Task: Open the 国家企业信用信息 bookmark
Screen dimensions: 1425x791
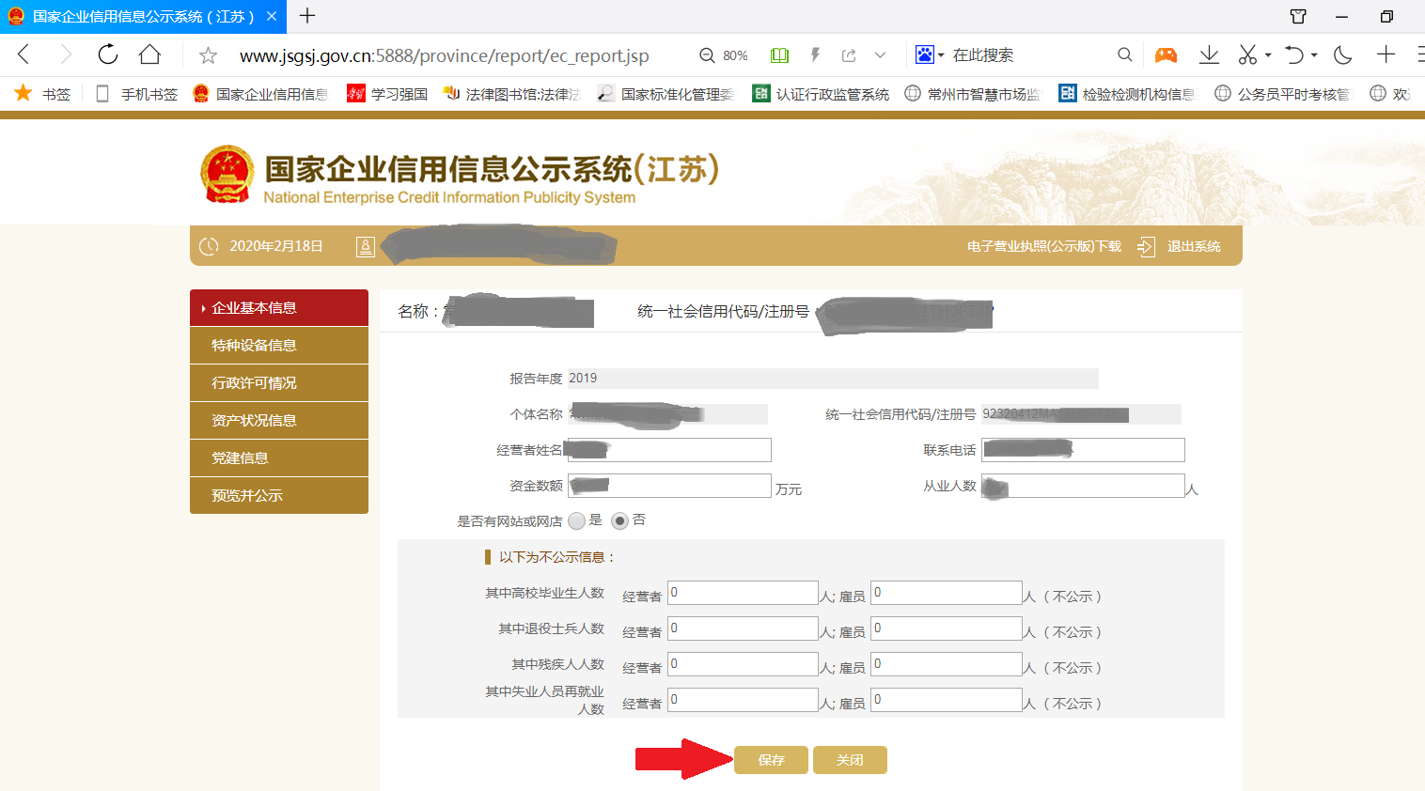Action: click(x=260, y=93)
